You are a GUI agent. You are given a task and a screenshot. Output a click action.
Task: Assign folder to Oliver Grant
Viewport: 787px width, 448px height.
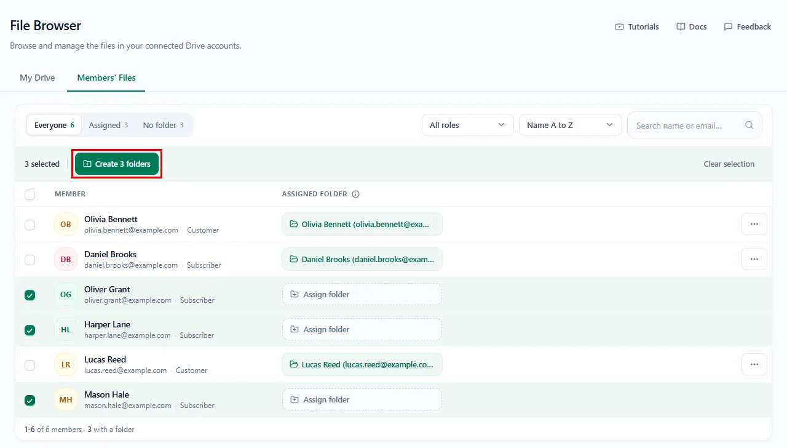click(x=362, y=294)
